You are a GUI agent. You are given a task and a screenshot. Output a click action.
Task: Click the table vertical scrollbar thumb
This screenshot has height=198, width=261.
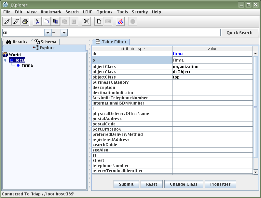coord(255,106)
